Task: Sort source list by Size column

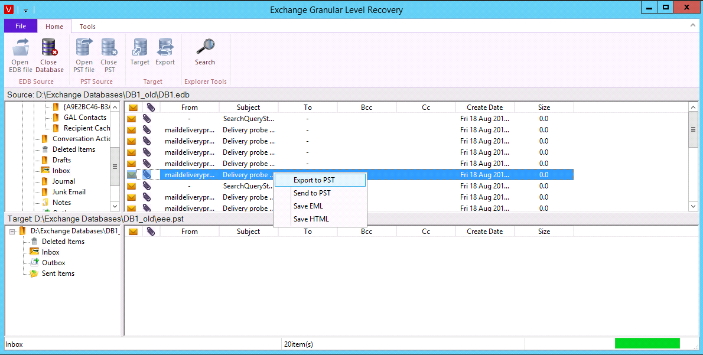Action: click(544, 108)
